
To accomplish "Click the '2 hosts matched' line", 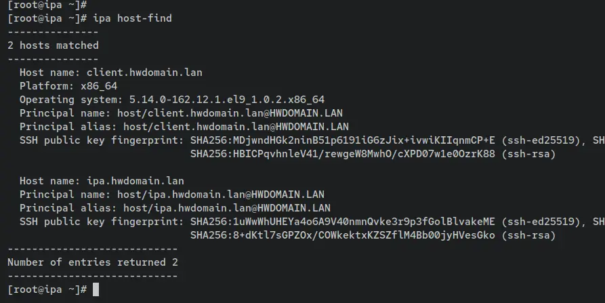I will (53, 45).
